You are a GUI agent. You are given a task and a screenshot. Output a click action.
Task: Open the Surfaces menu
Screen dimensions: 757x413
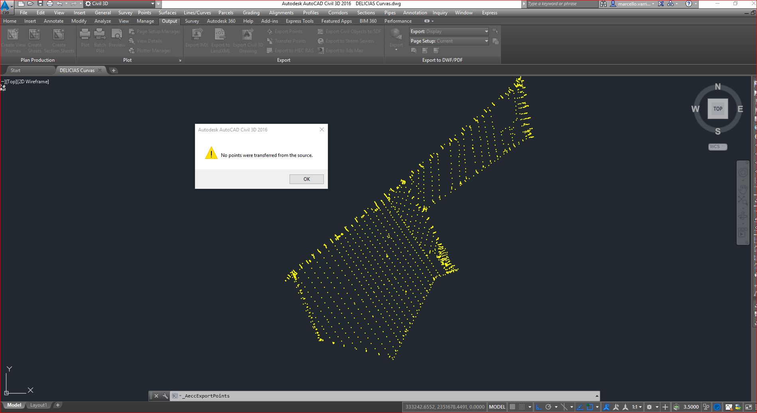pos(167,13)
